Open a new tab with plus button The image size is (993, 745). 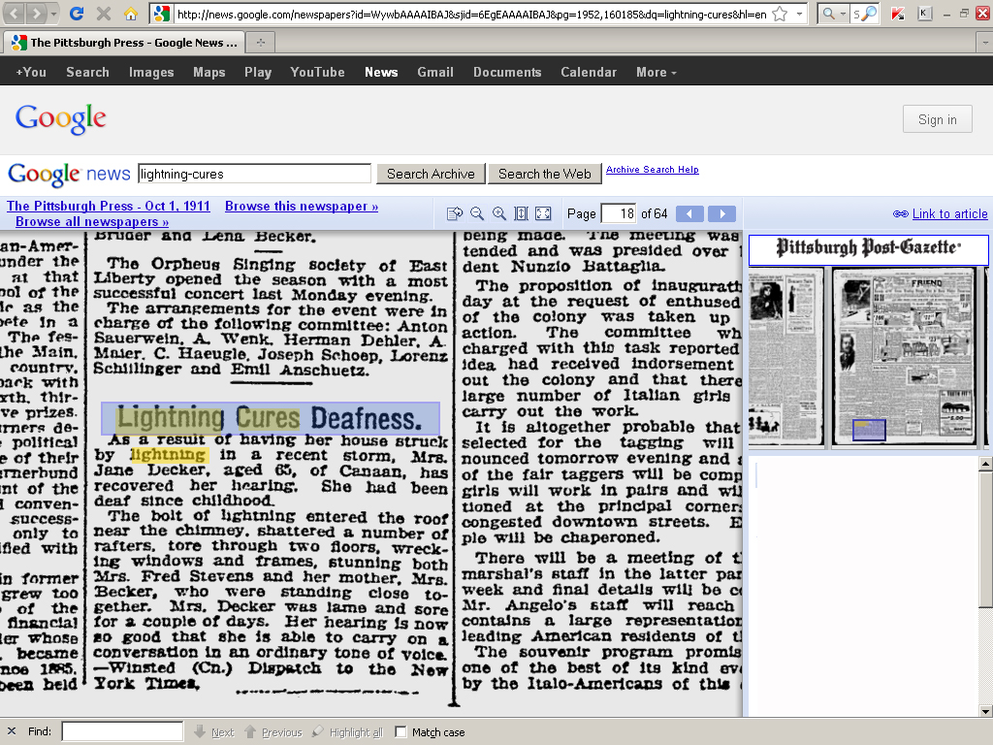[260, 43]
